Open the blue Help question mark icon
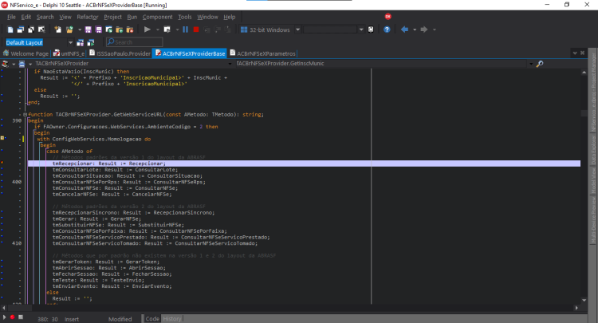Viewport: 598px width, 323px height. pos(387,30)
